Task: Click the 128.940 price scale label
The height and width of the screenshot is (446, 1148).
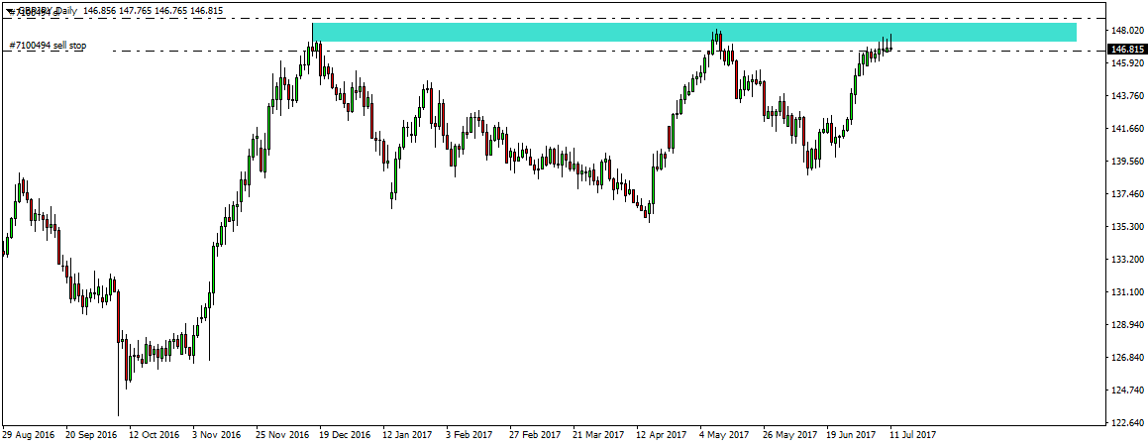Action: tap(1127, 324)
